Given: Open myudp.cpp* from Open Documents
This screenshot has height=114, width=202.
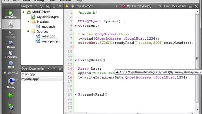Looking at the screenshot, I should [30, 79].
